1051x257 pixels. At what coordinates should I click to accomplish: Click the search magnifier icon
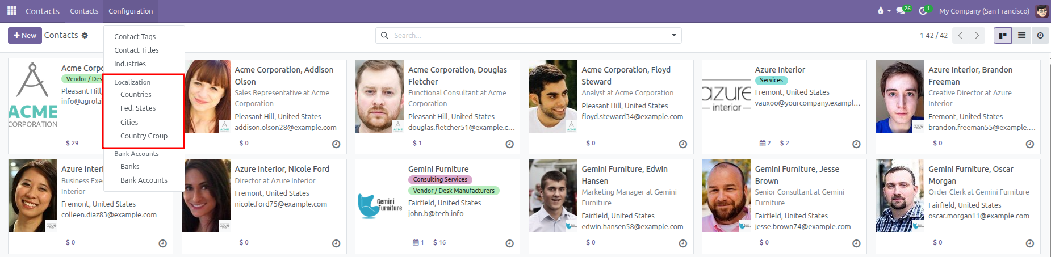pos(384,35)
